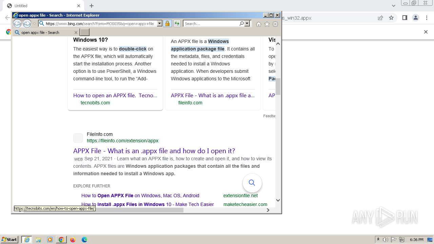This screenshot has width=434, height=244.
Task: Click the floating blue search button
Action: [x=252, y=183]
